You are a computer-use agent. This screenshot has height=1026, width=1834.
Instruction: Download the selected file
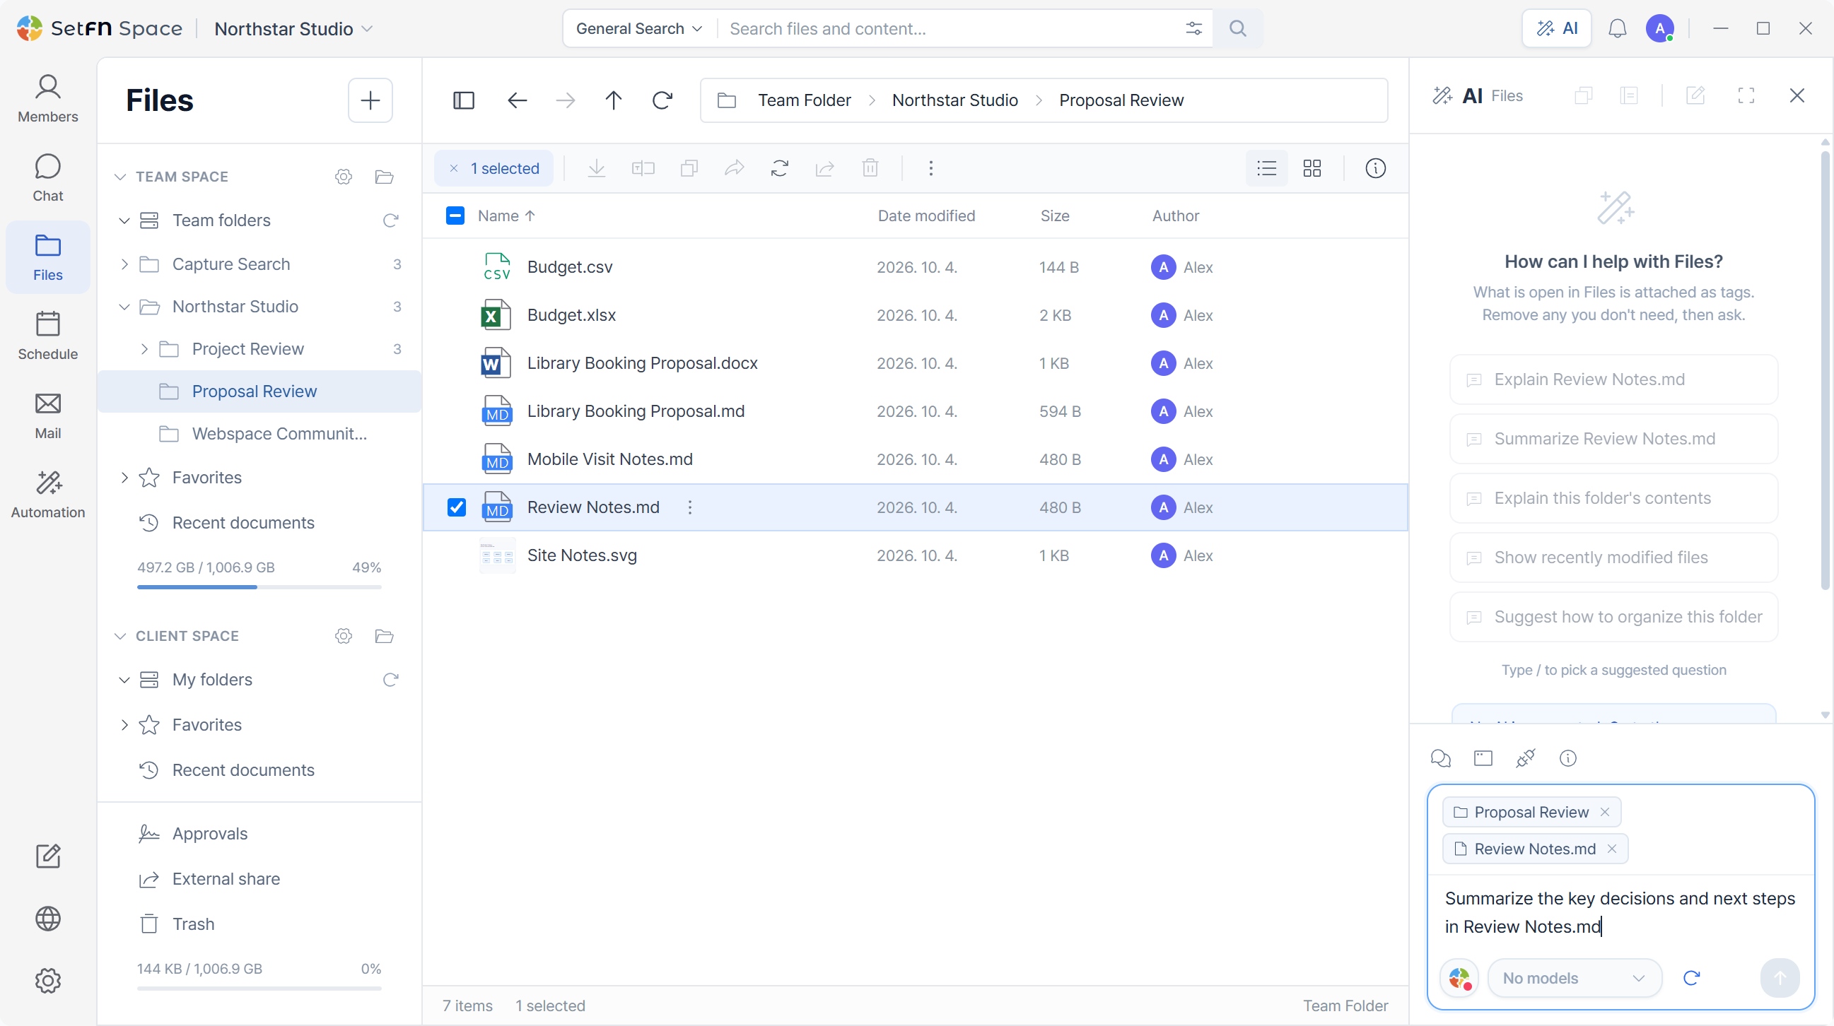click(x=597, y=169)
